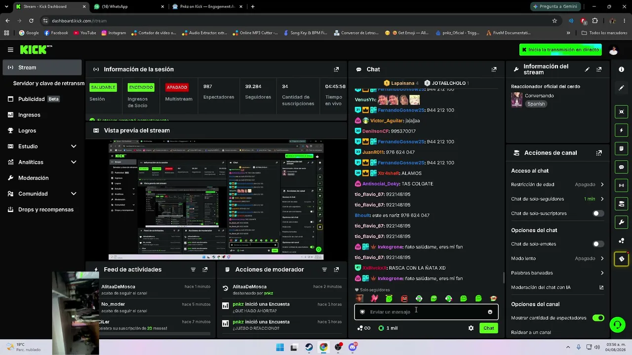The image size is (632, 355).
Task: Pop out the Información de la sesión panel
Action: (336, 70)
